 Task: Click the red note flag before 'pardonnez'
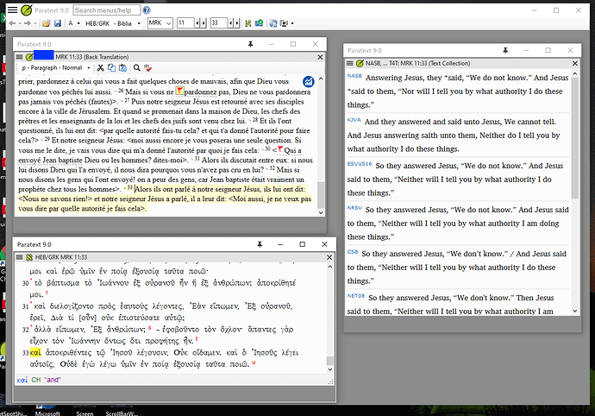tap(179, 91)
